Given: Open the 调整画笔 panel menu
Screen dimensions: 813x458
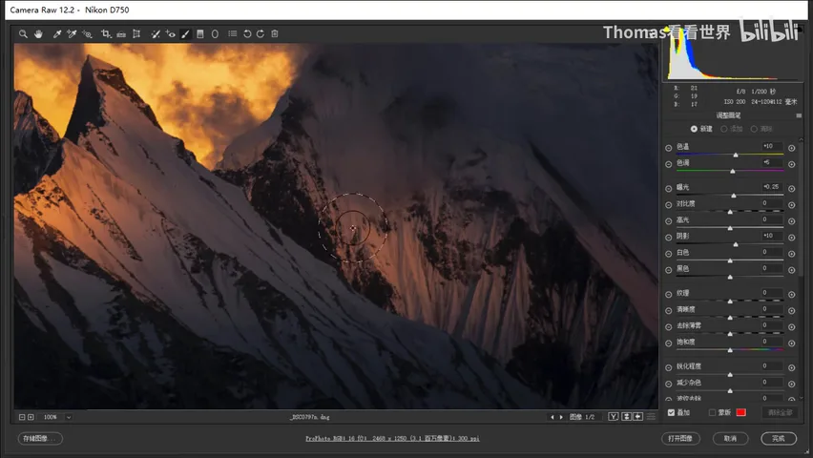Looking at the screenshot, I should [x=799, y=115].
